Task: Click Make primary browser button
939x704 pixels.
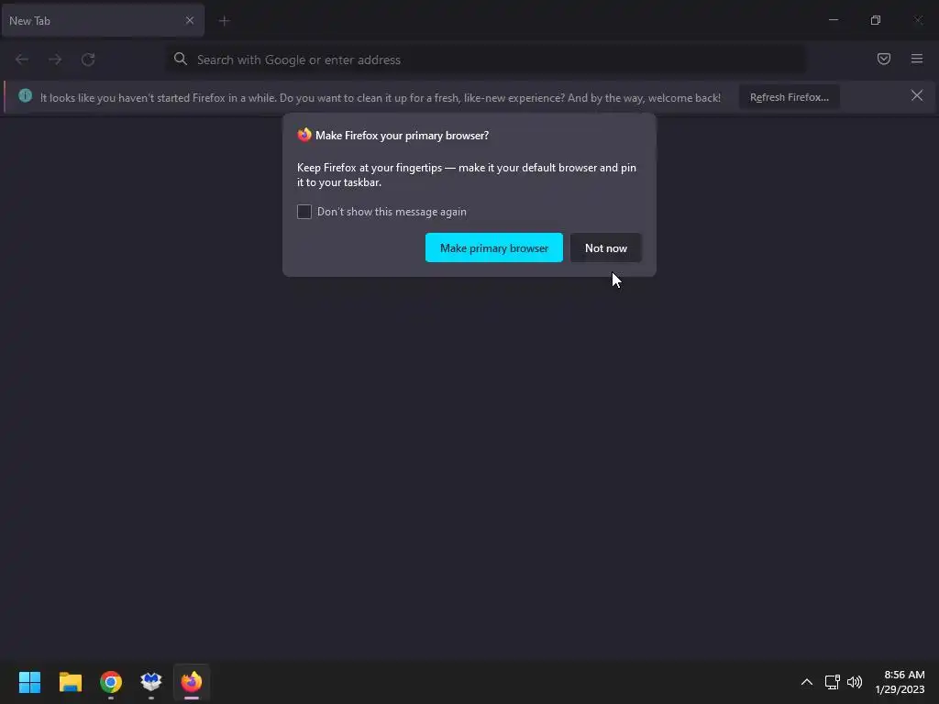Action: [494, 247]
